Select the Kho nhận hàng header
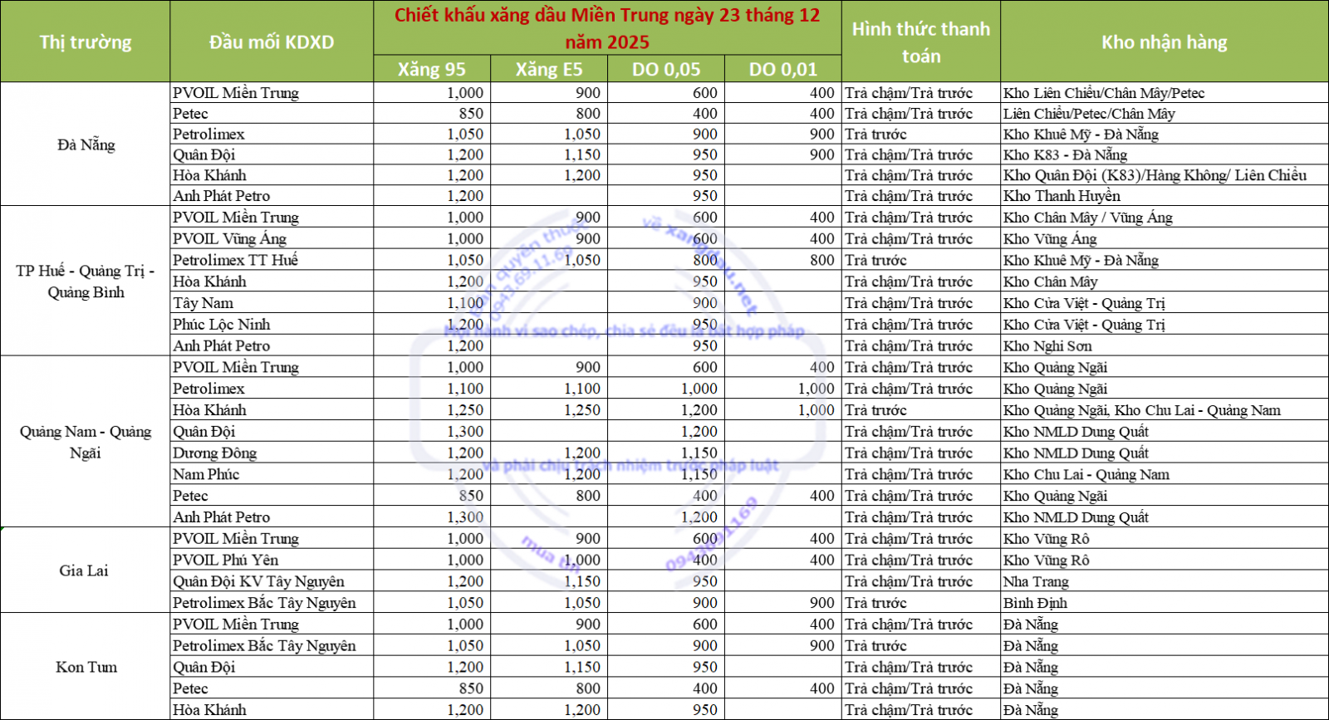Viewport: 1329px width, 720px height. (1164, 42)
